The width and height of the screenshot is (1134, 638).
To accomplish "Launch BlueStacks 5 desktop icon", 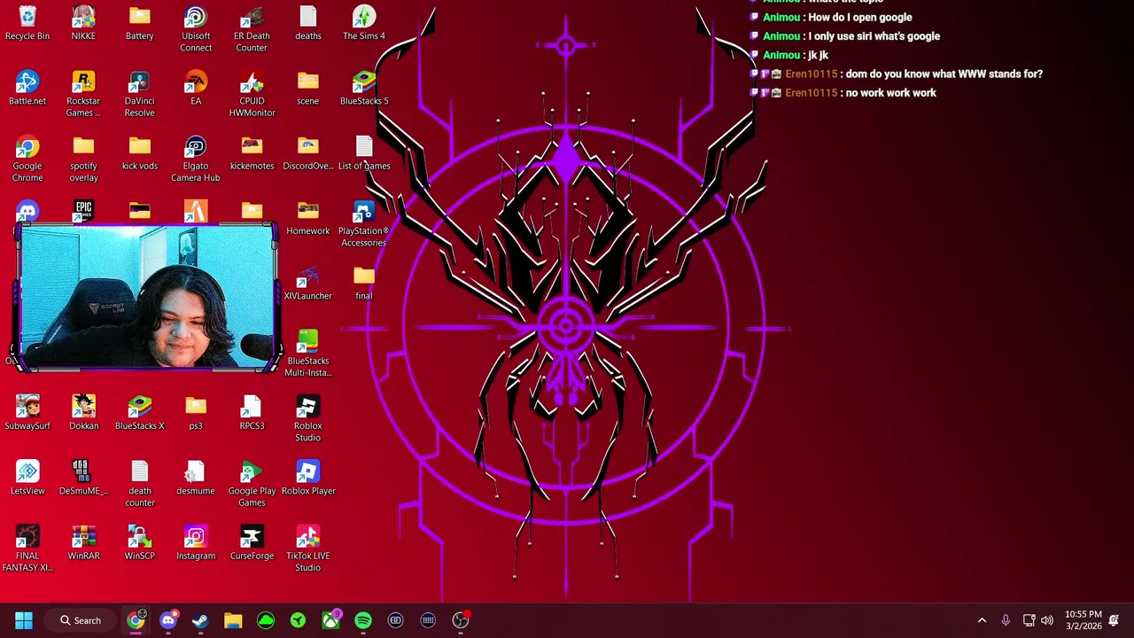I will tap(364, 89).
